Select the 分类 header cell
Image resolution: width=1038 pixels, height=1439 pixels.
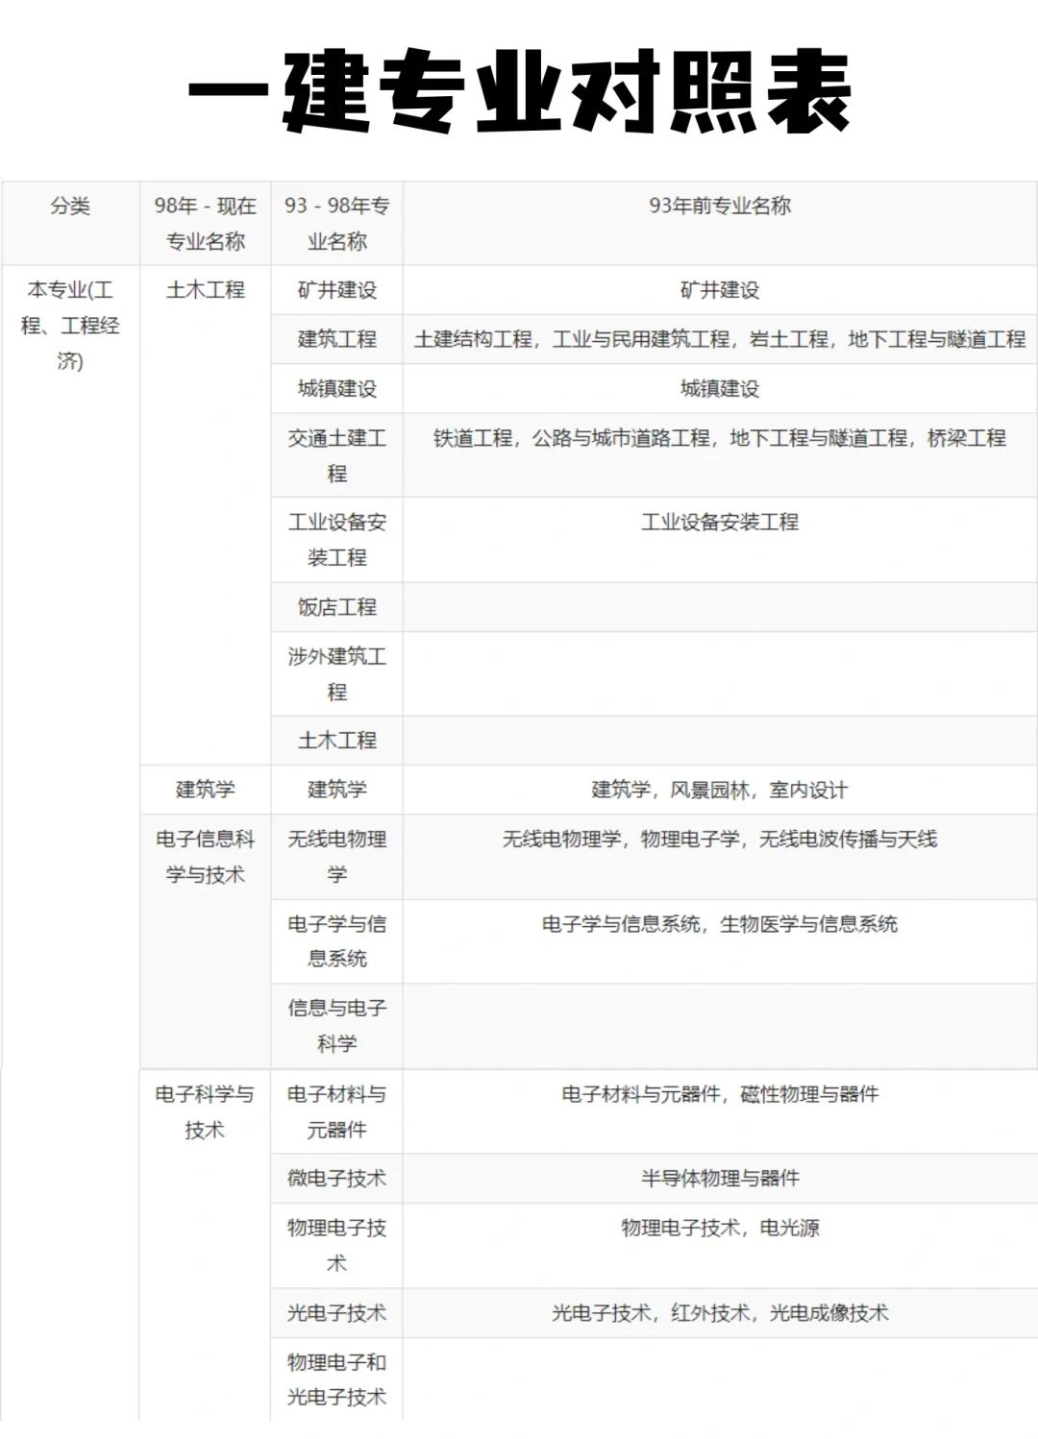[x=69, y=203]
